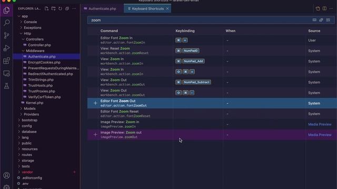The height and width of the screenshot is (189, 337).
Task: Click NumPad_Add keybinding for View Zoom In
Action: (193, 61)
